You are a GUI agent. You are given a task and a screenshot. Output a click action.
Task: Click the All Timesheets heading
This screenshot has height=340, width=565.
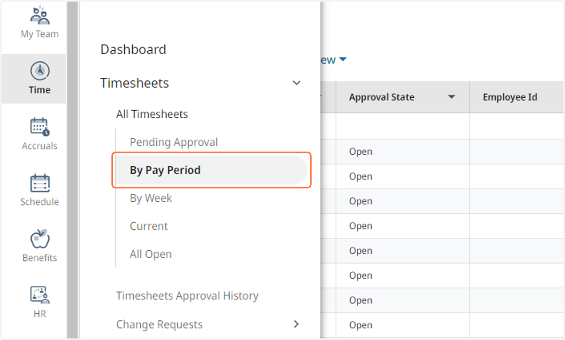[152, 114]
